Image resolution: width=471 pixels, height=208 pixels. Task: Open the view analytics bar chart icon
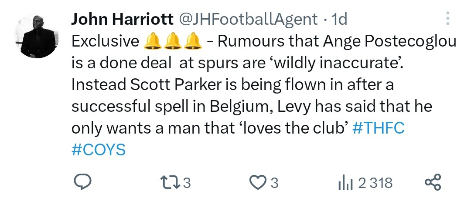tap(345, 183)
